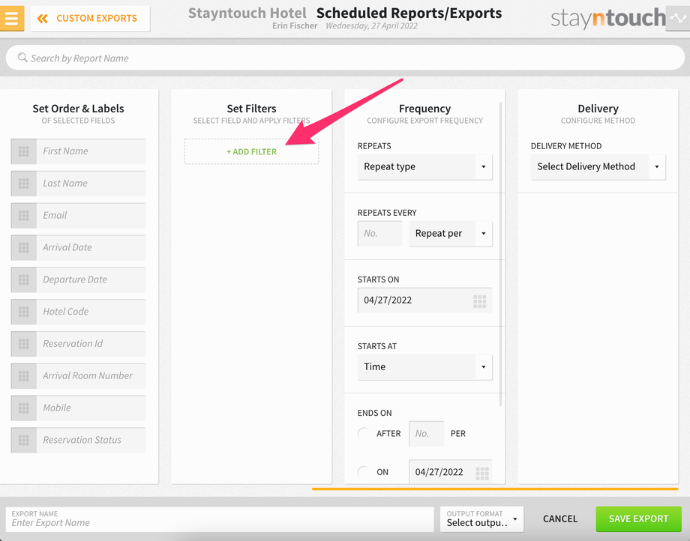This screenshot has height=541, width=690.
Task: Click the Mobile label field
Action: click(91, 408)
